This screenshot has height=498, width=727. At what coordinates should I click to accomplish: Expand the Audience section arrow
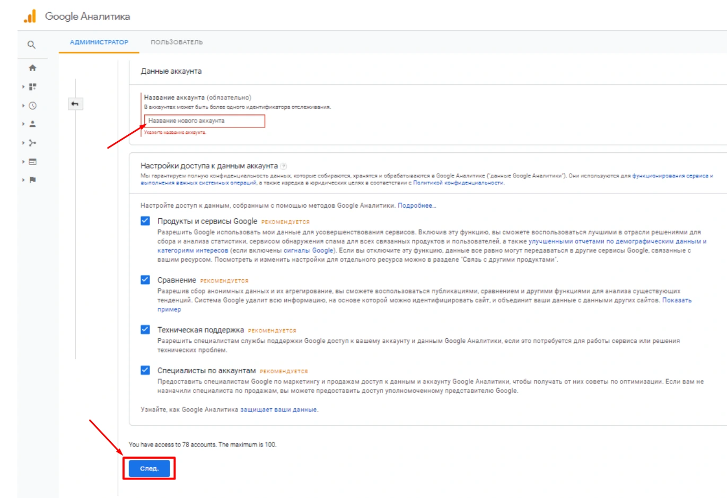pyautogui.click(x=23, y=124)
